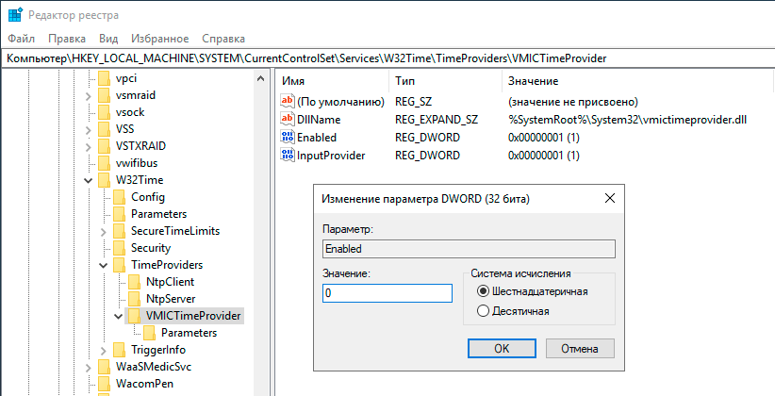Click the TriggerInfo folder icon

point(119,350)
